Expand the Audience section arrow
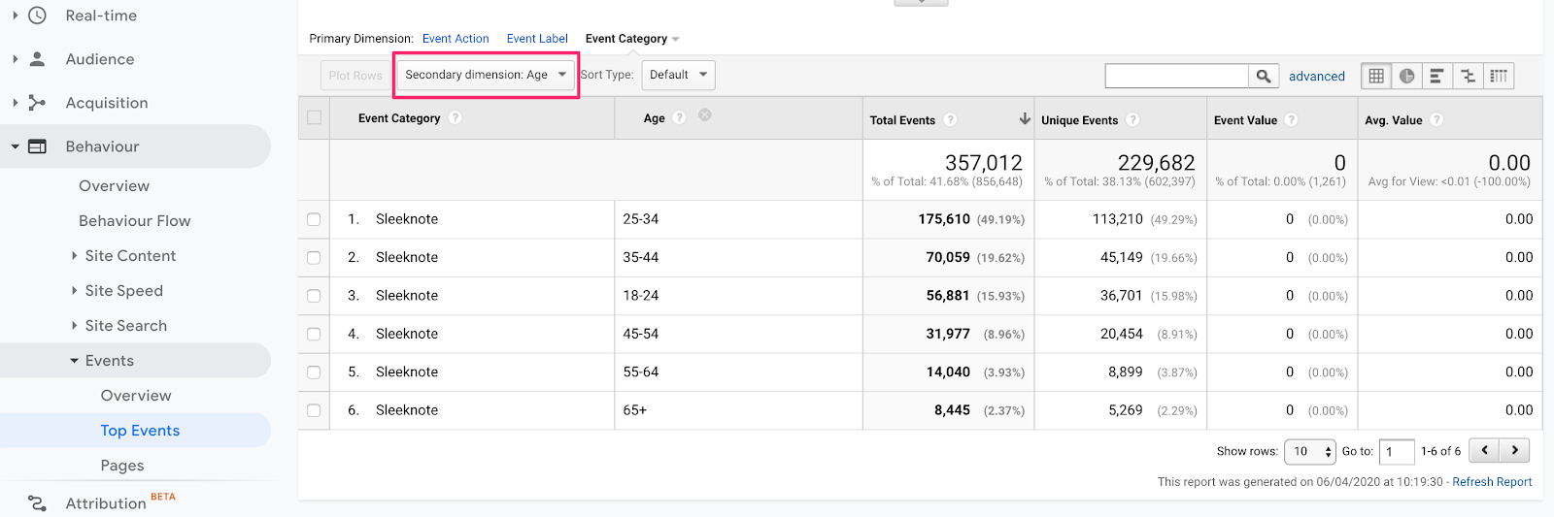The width and height of the screenshot is (1554, 517). click(x=15, y=59)
